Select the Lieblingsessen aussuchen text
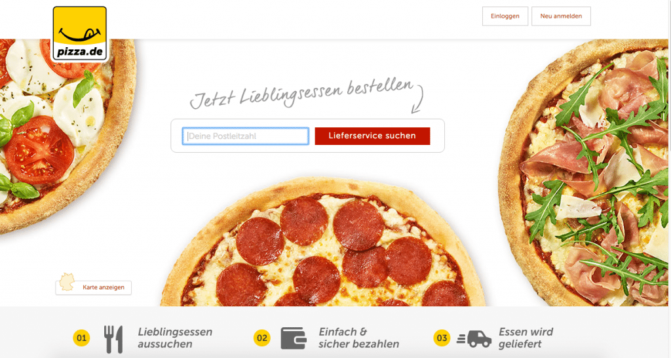The image size is (671, 358). [175, 338]
